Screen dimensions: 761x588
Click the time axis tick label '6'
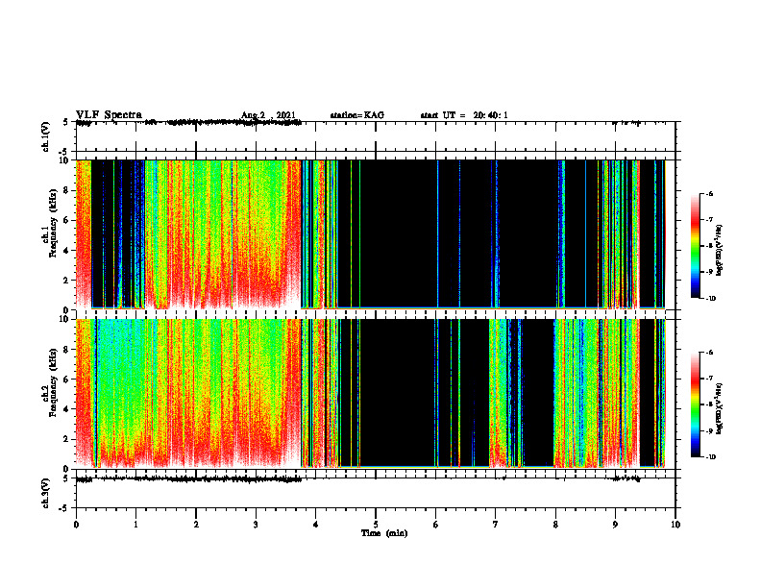point(436,525)
